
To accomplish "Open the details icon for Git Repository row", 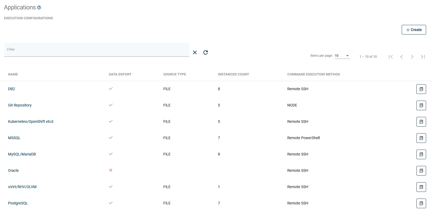I will 421,105.
